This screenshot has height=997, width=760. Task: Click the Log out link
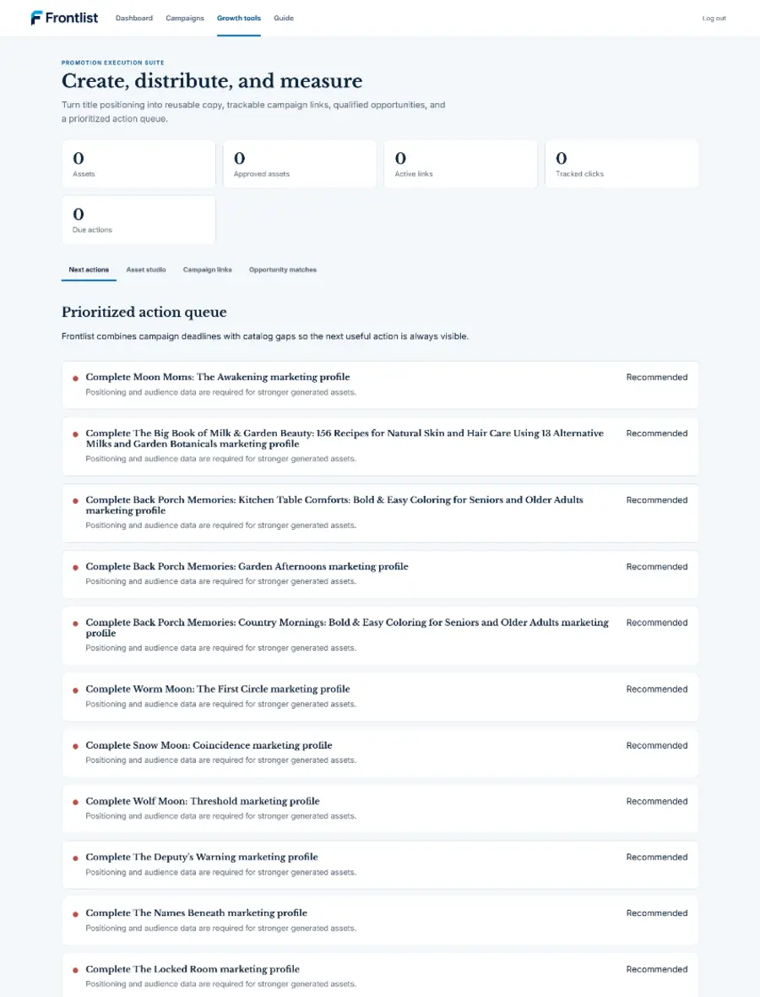(x=714, y=19)
